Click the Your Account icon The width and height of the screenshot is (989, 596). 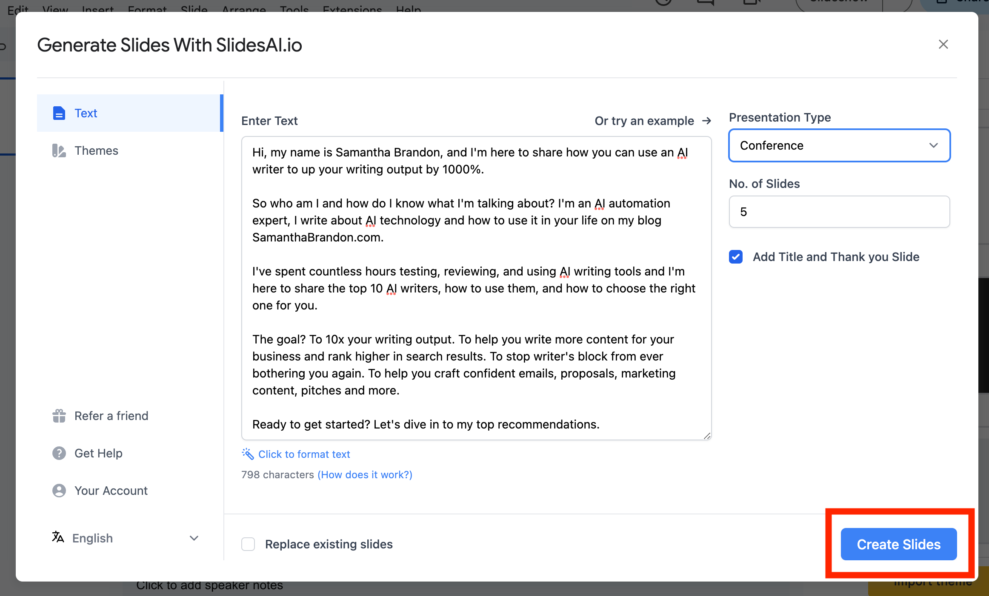coord(59,490)
